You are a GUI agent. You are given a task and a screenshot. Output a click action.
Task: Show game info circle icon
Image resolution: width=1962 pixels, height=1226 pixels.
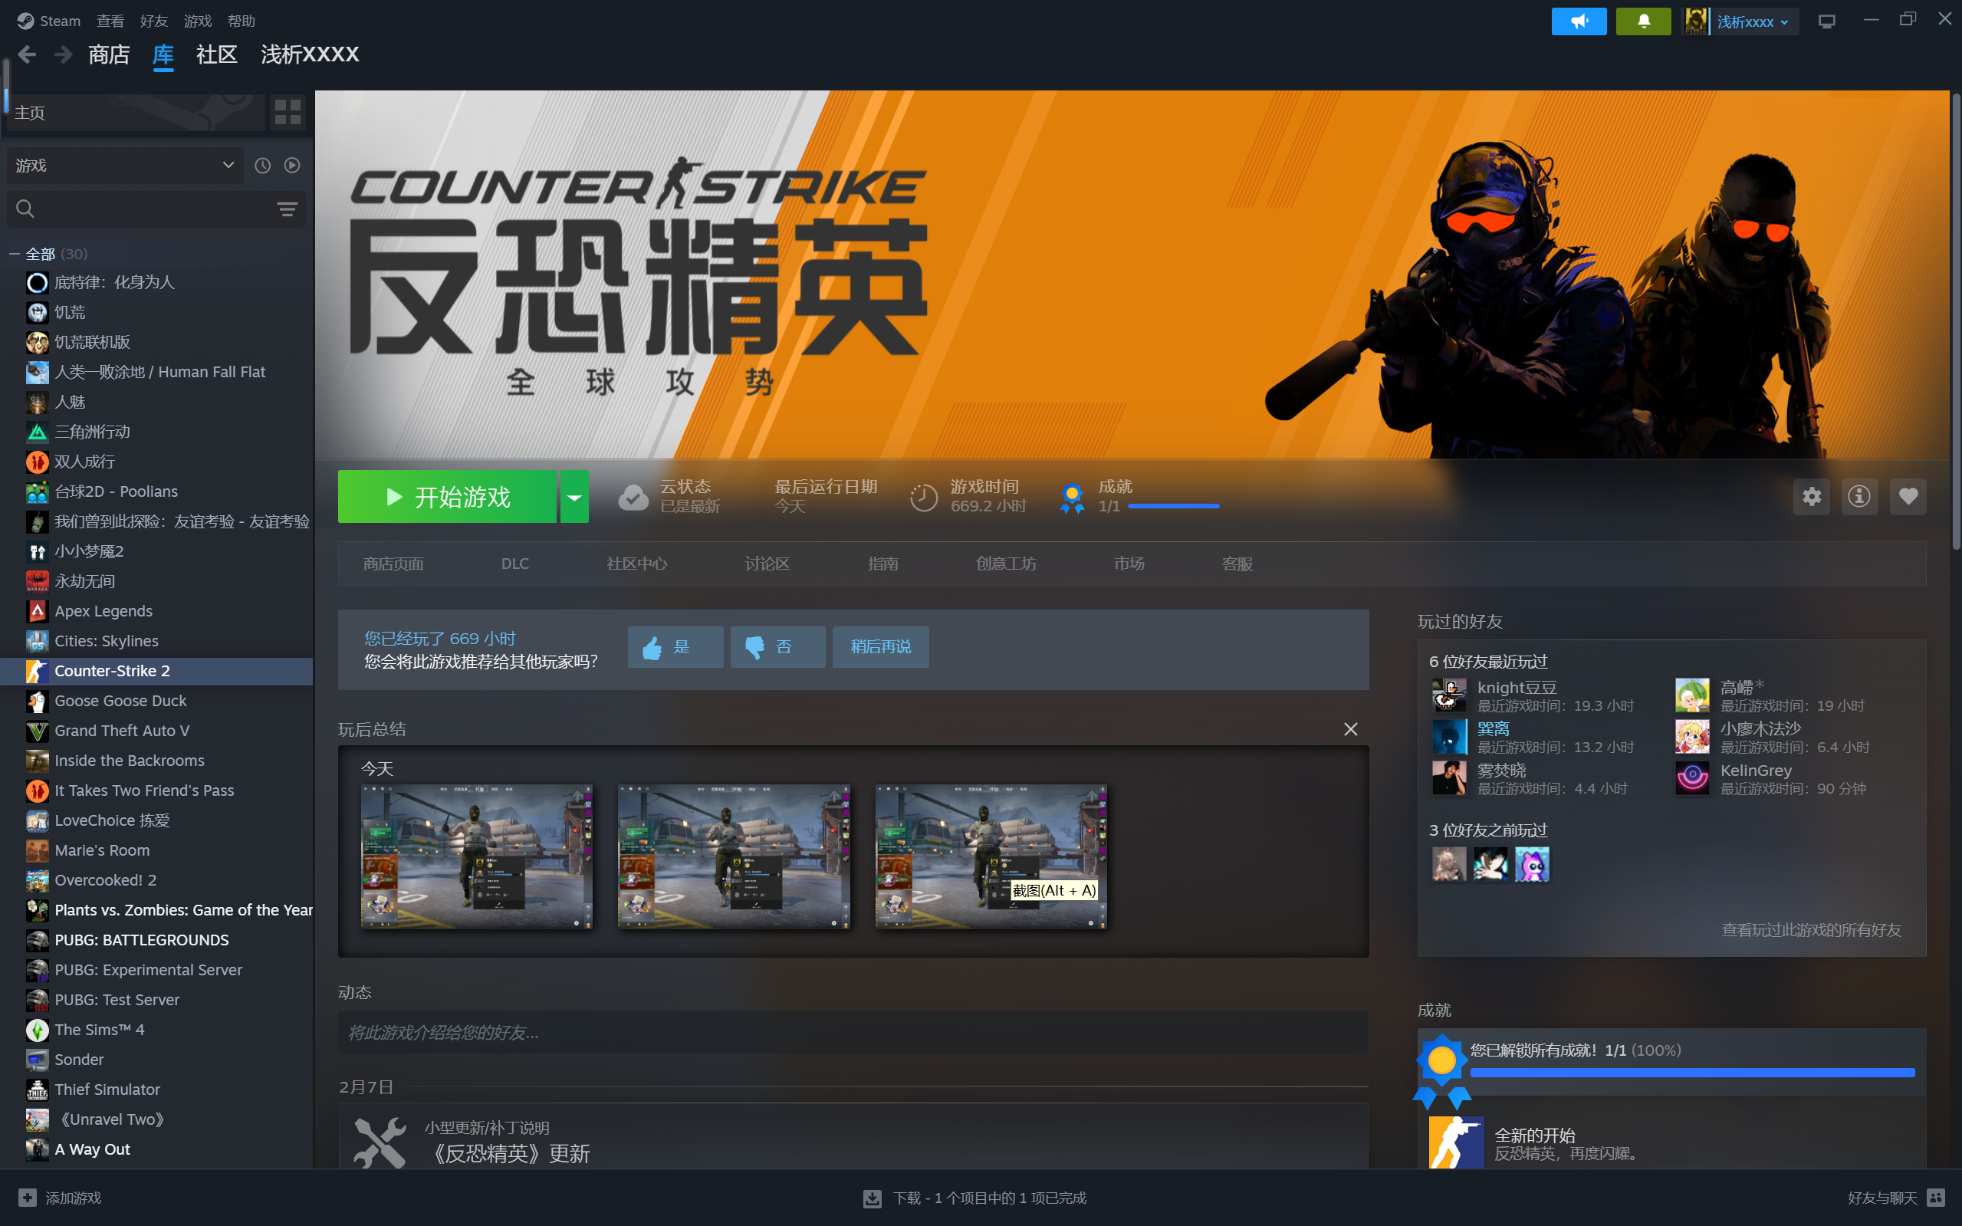1859,496
